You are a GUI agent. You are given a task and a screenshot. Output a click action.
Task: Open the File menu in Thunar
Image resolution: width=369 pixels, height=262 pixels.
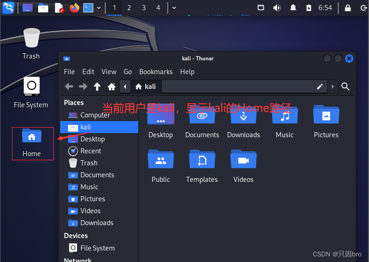(x=69, y=72)
